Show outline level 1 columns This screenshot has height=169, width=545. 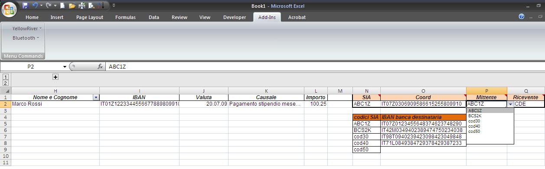coord(6,77)
